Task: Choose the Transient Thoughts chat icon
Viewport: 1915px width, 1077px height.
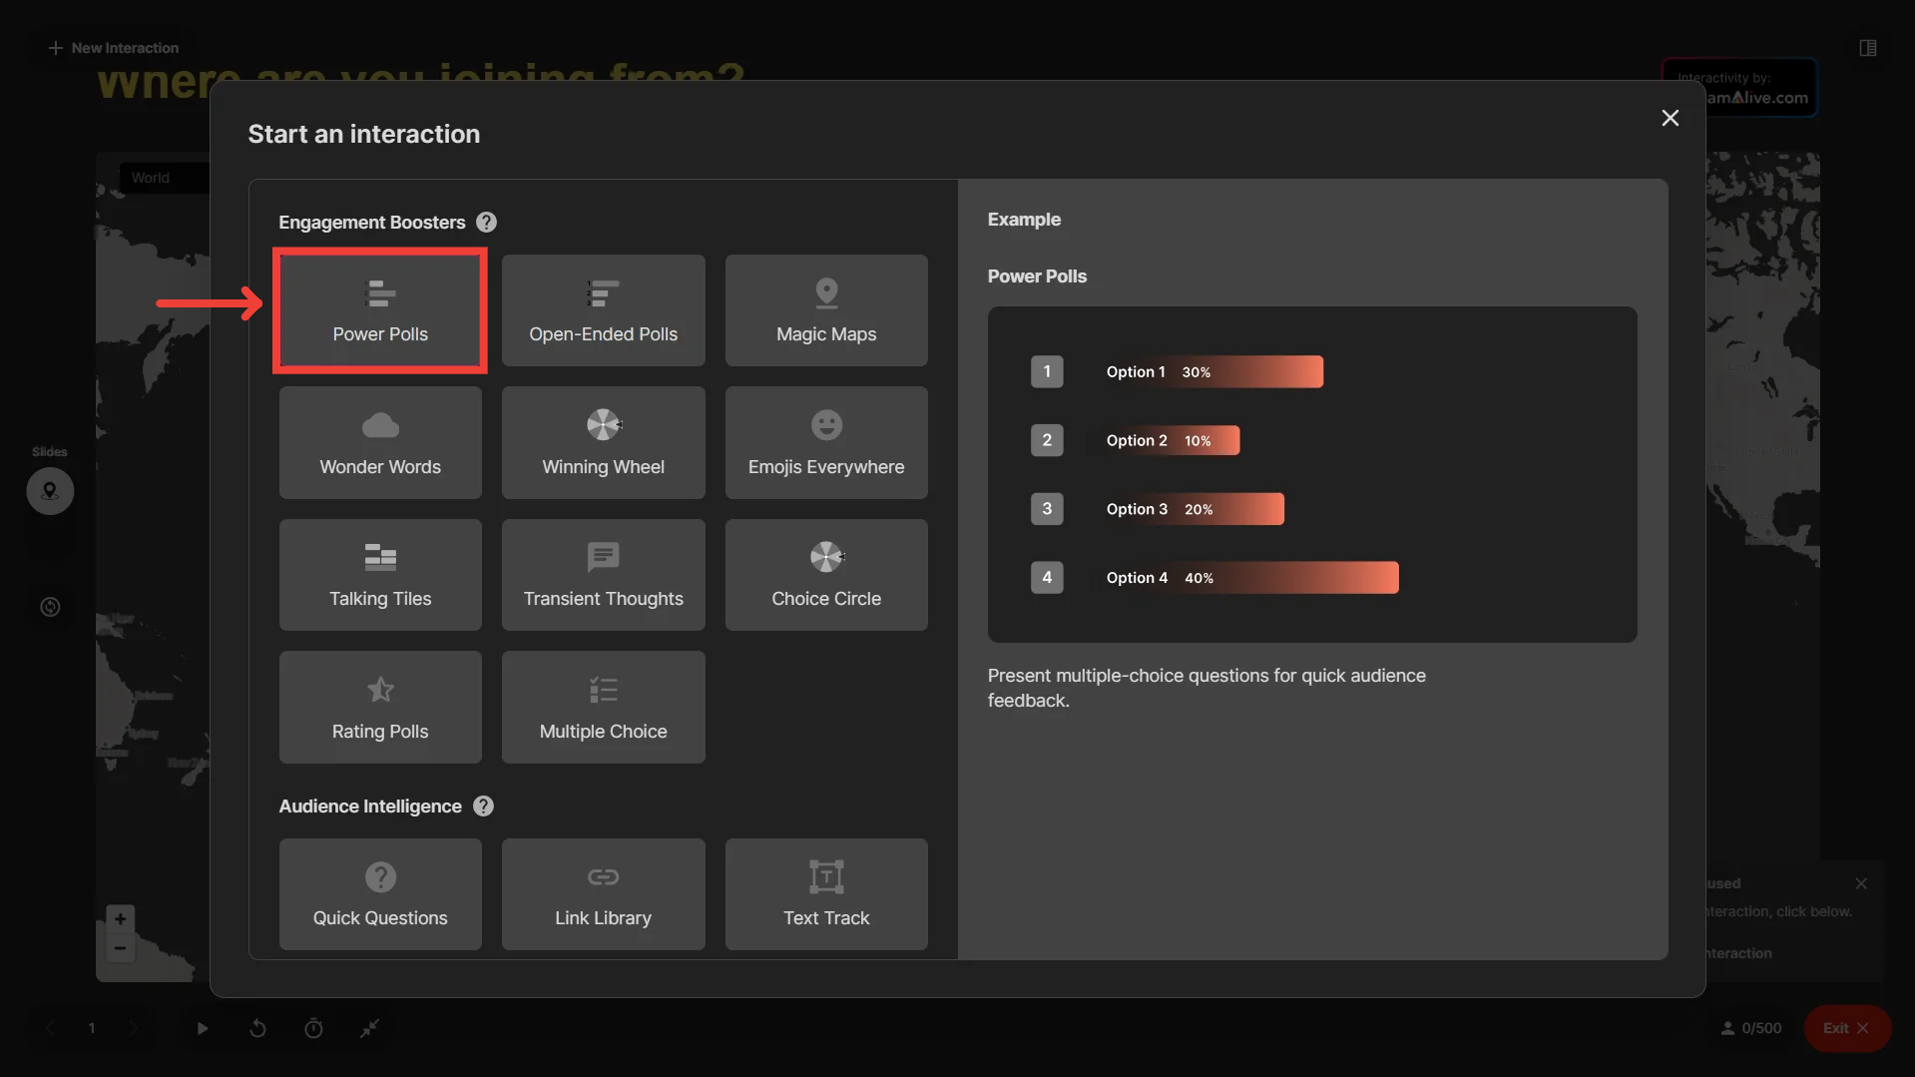Action: [x=603, y=557]
